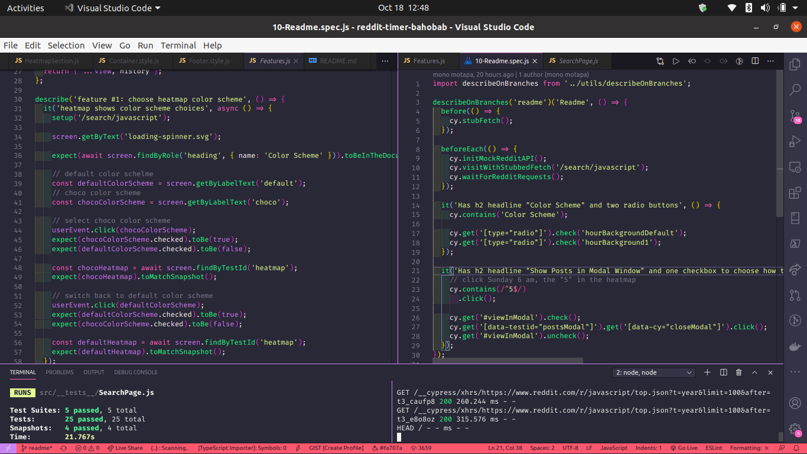Click the right editor vertical scrollbar
This screenshot has height=454, width=807.
(780, 144)
